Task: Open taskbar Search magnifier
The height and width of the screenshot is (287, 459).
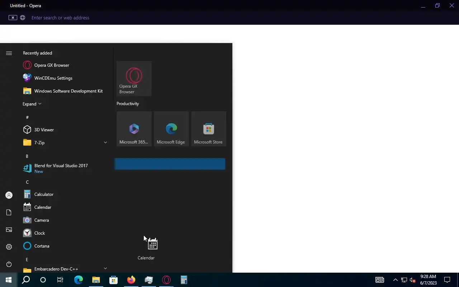Action: (x=26, y=280)
